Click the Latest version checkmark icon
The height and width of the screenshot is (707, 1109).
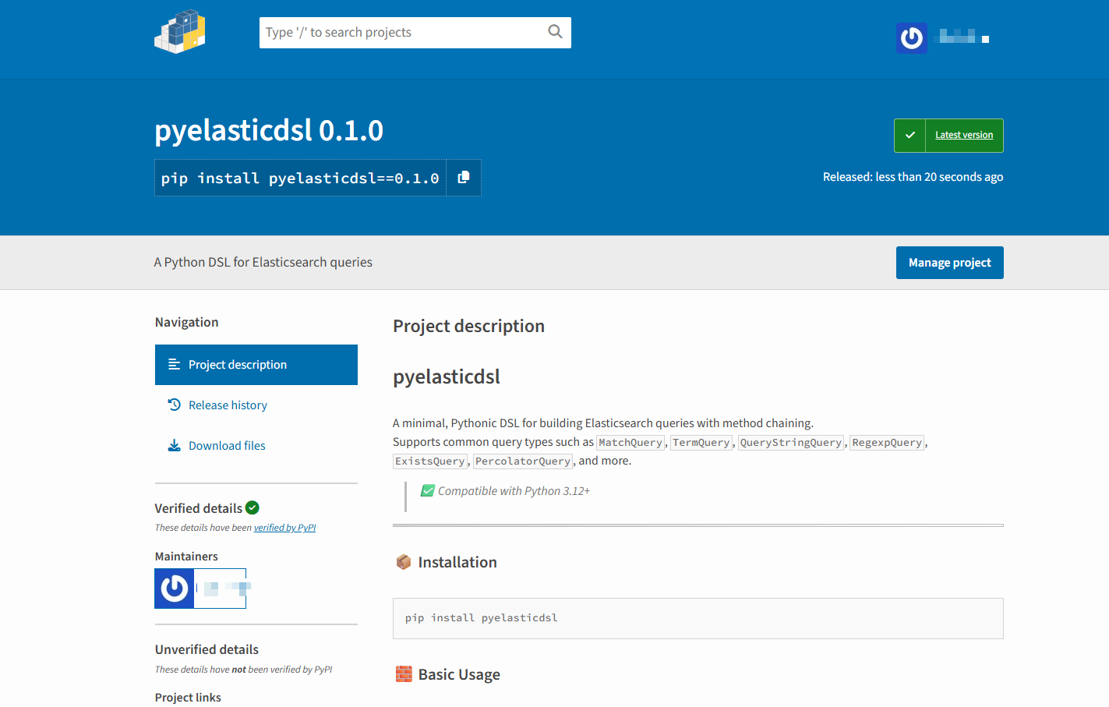point(909,136)
